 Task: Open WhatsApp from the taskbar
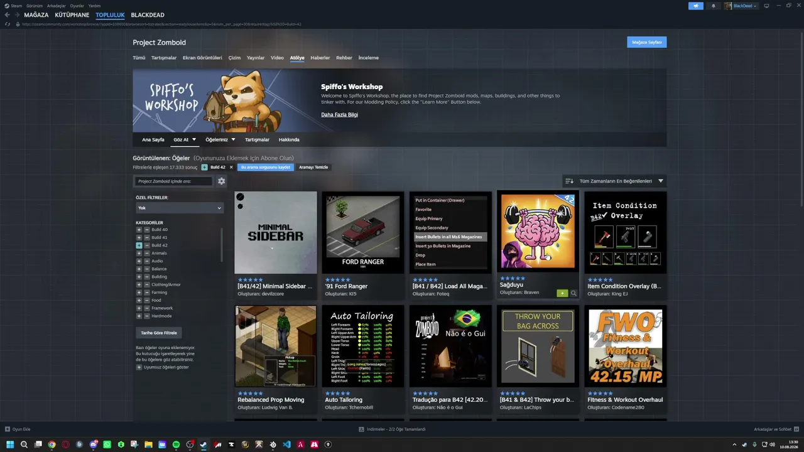tap(107, 444)
